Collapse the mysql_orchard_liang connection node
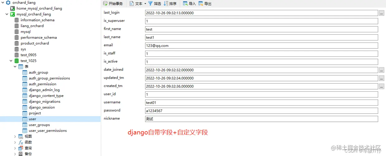386x156 pixels. (x=7, y=14)
